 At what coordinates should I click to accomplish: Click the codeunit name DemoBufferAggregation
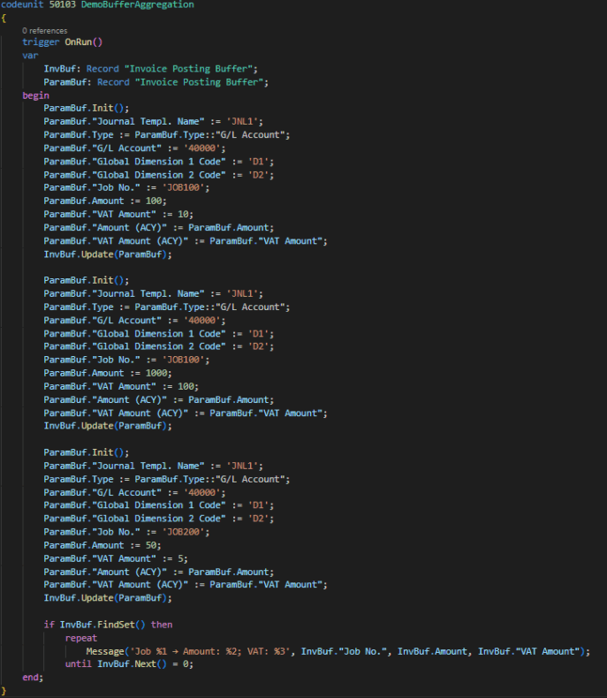138,4
